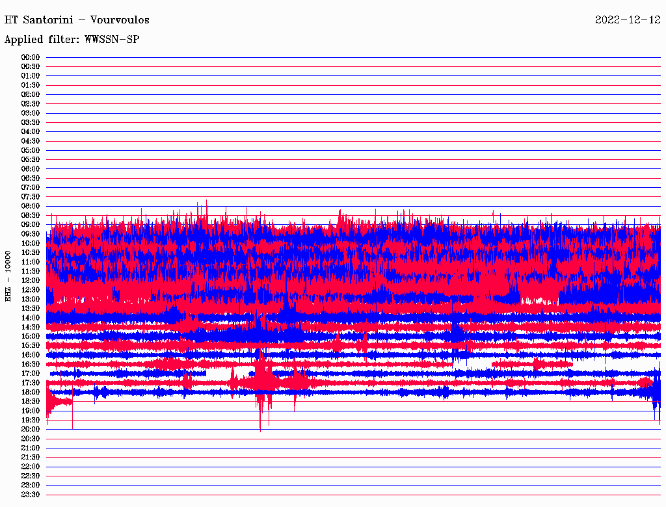Click the 03:00 time row label

pyautogui.click(x=31, y=113)
